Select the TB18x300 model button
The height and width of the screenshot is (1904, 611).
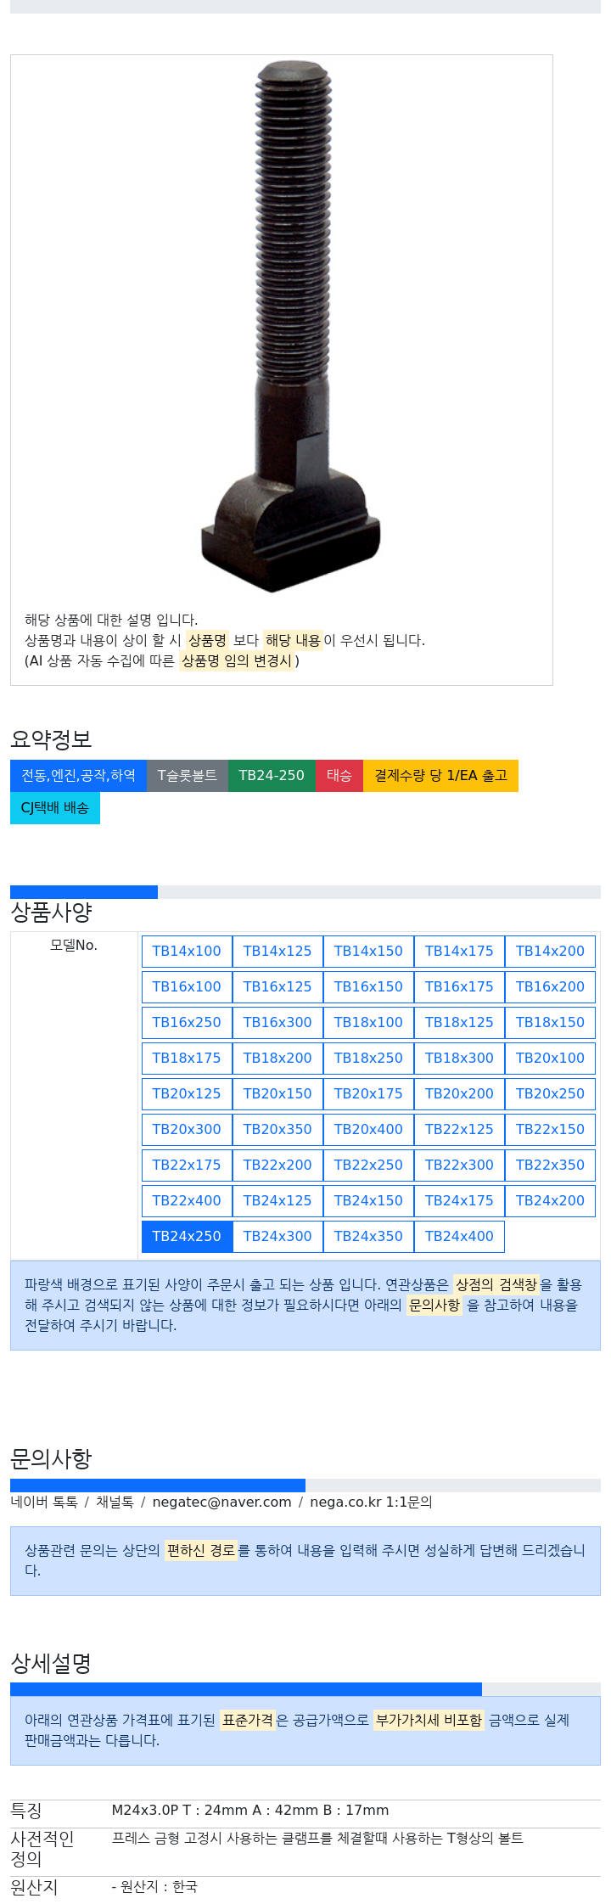(x=459, y=1059)
